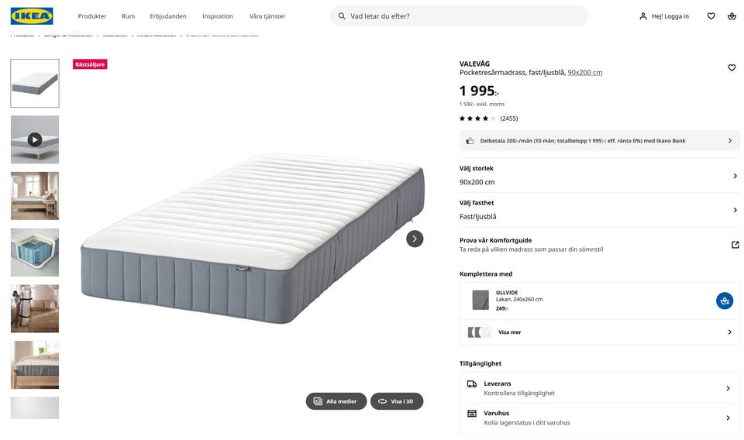
Task: Open Komfortguide external link icon
Action: click(735, 245)
